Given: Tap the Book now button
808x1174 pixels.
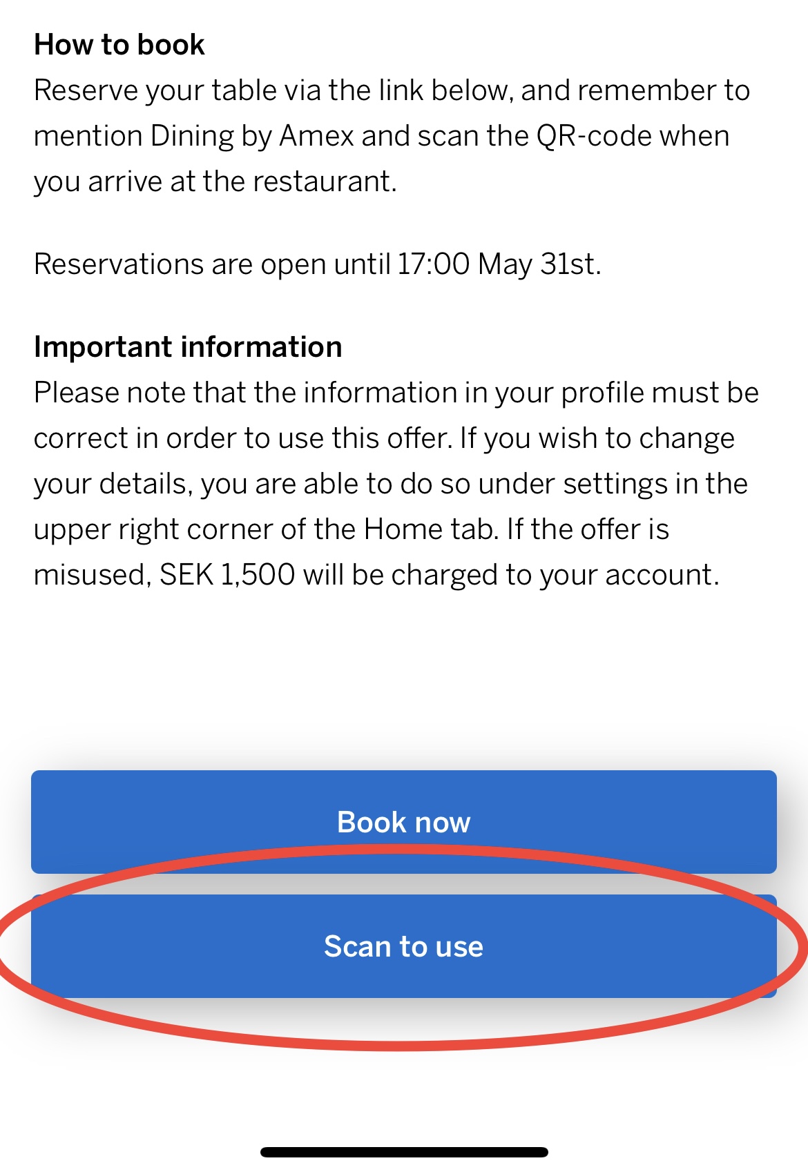Looking at the screenshot, I should point(404,821).
